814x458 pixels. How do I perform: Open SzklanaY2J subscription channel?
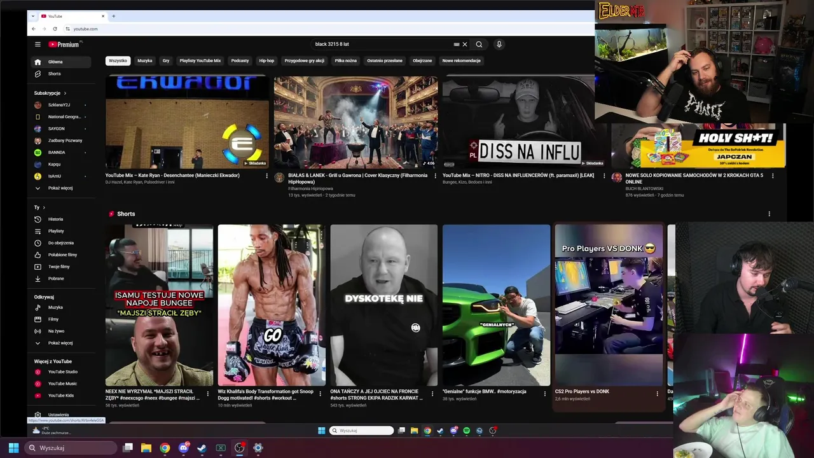coord(60,105)
